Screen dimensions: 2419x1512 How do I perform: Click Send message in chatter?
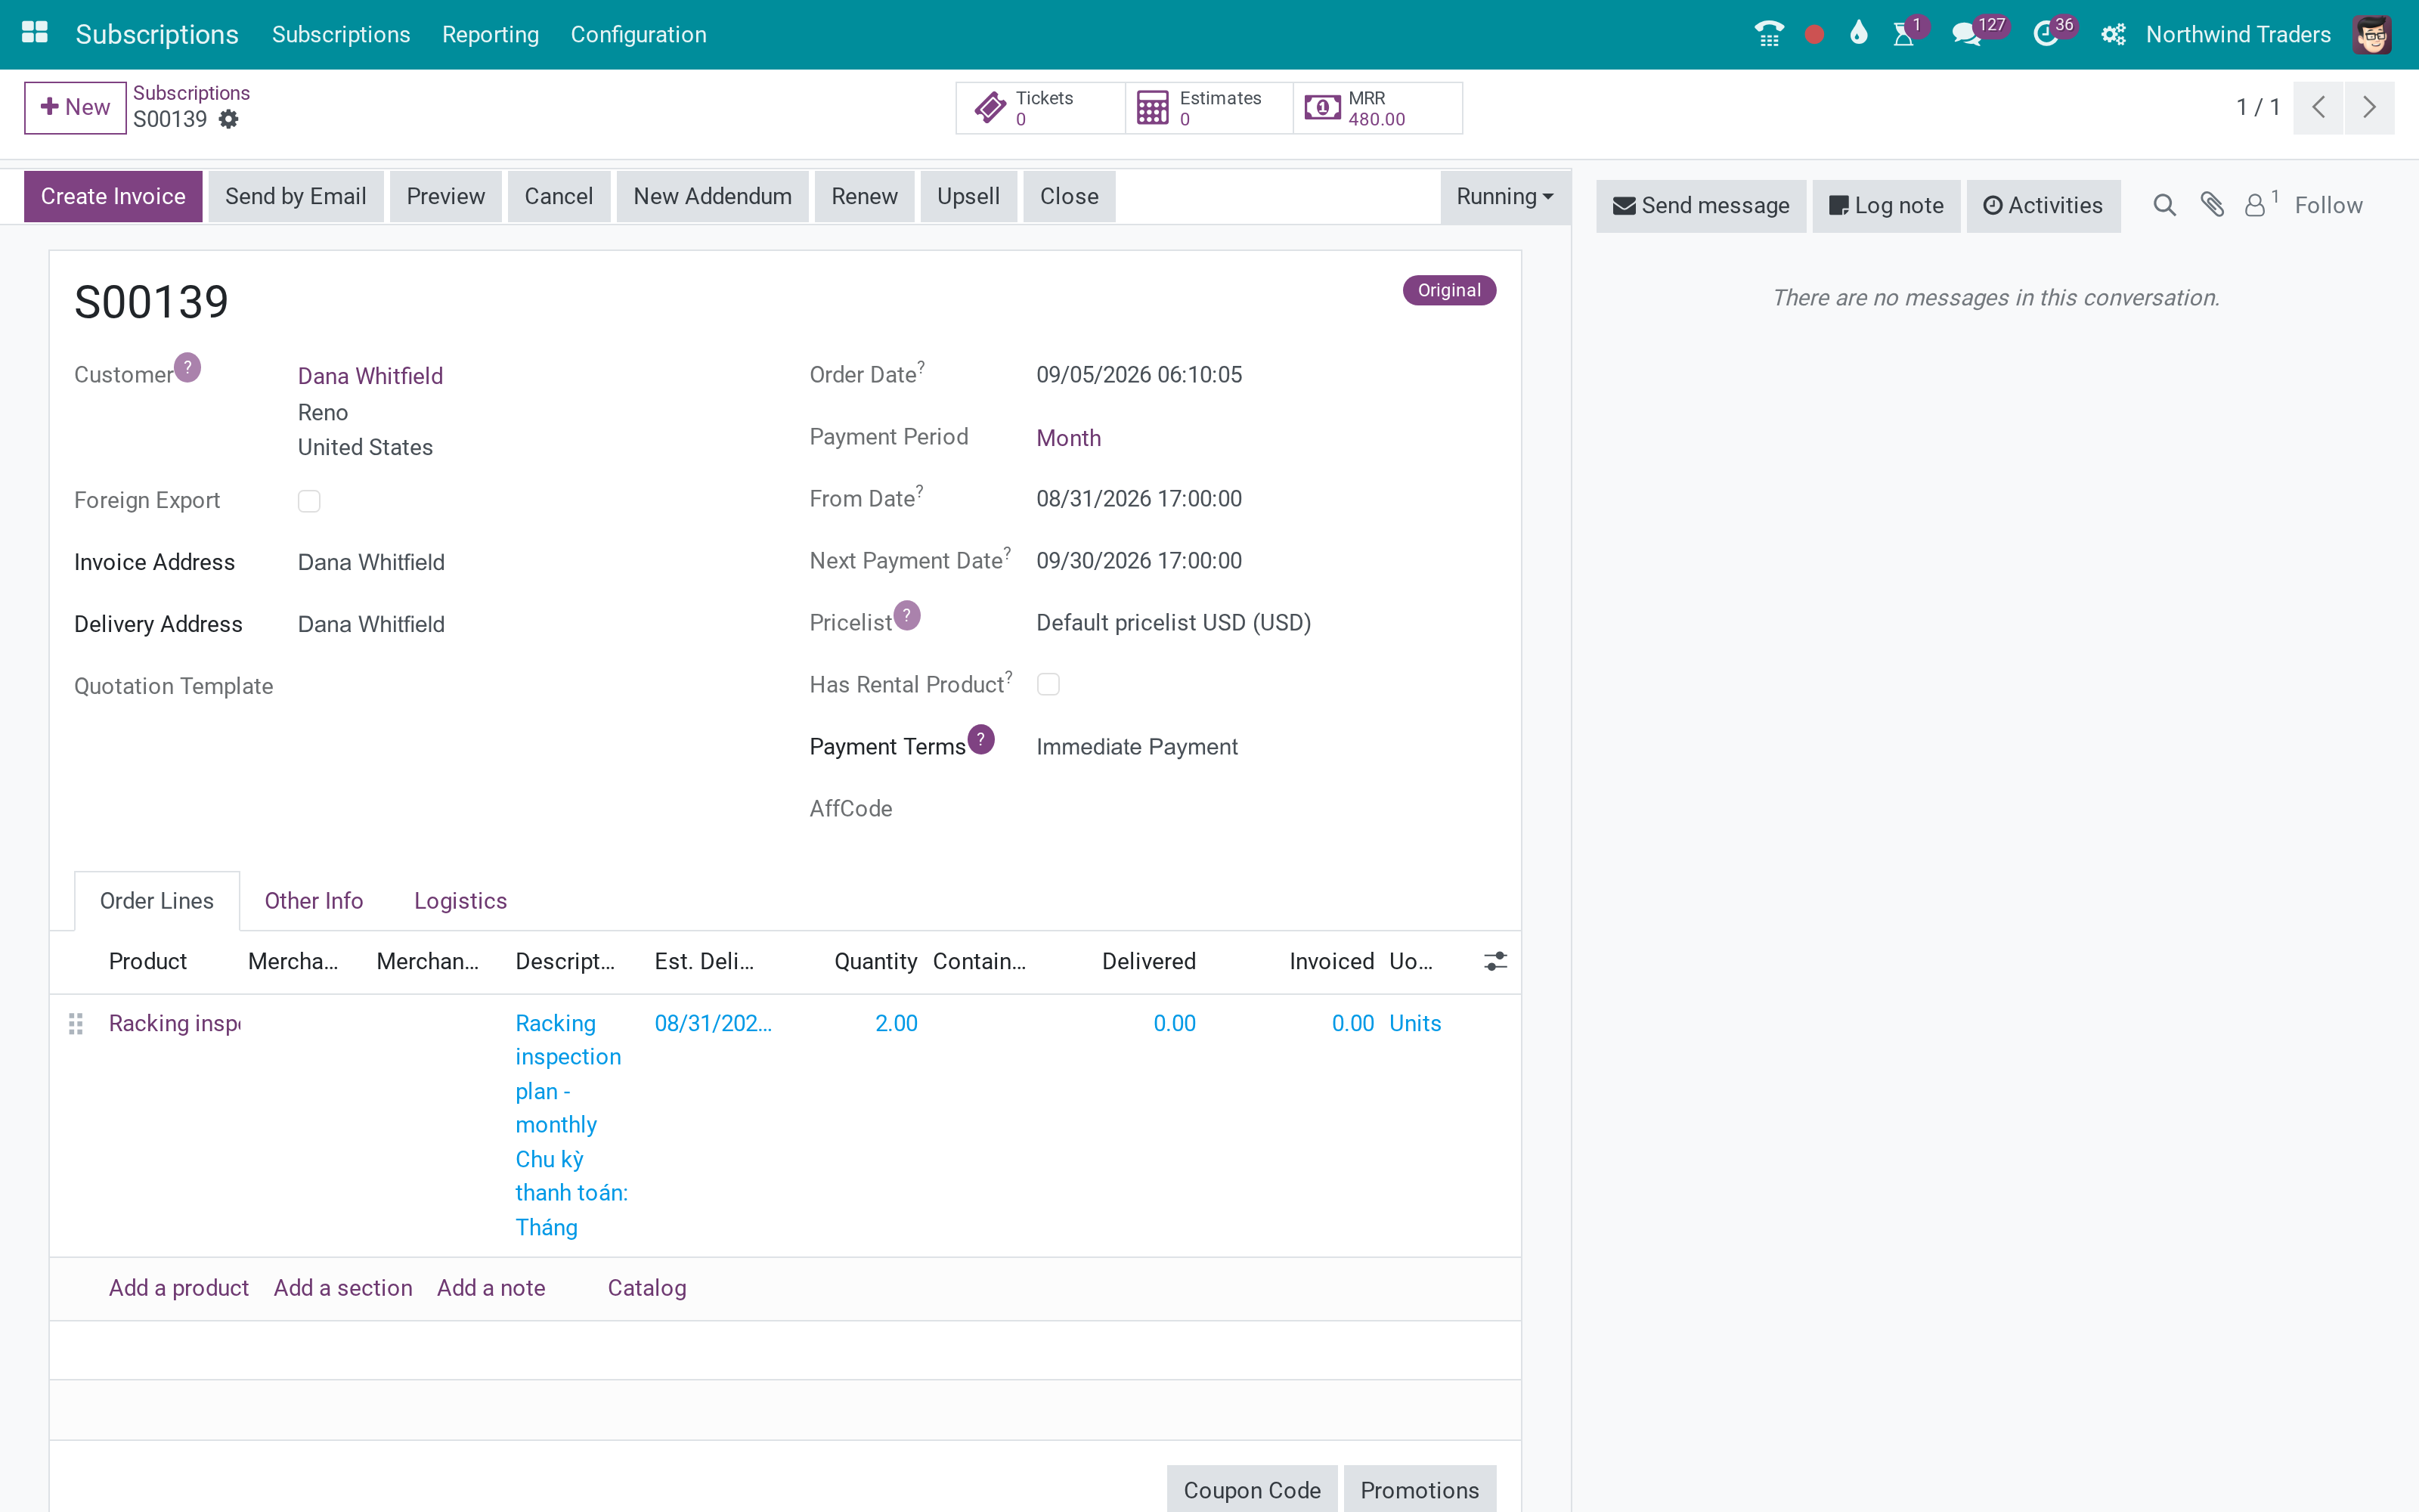pyautogui.click(x=1700, y=205)
